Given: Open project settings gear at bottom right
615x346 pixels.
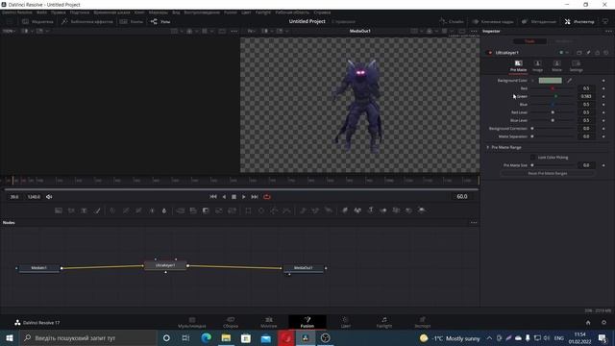Looking at the screenshot, I should tap(604, 323).
